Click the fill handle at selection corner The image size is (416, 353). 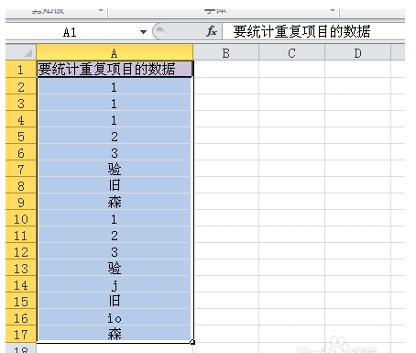pyautogui.click(x=192, y=342)
